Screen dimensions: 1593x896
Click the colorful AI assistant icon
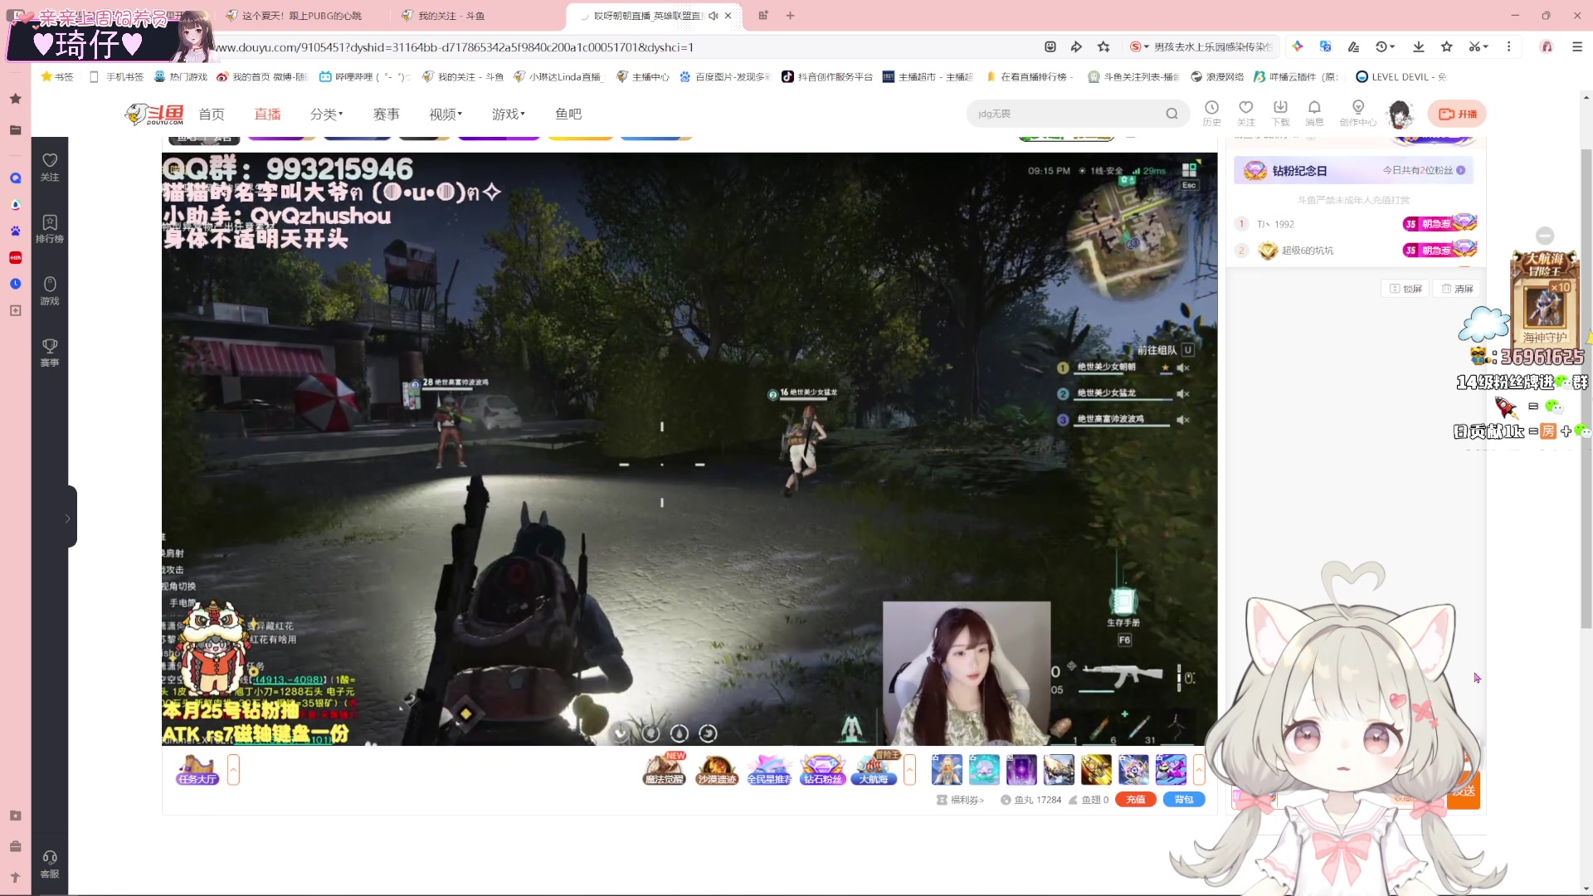(1298, 47)
